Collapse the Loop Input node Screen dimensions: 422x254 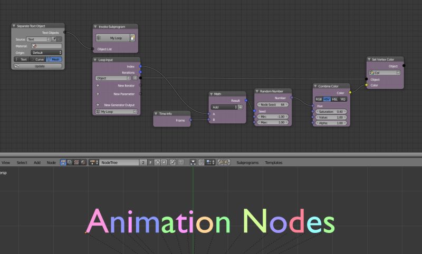coord(95,60)
